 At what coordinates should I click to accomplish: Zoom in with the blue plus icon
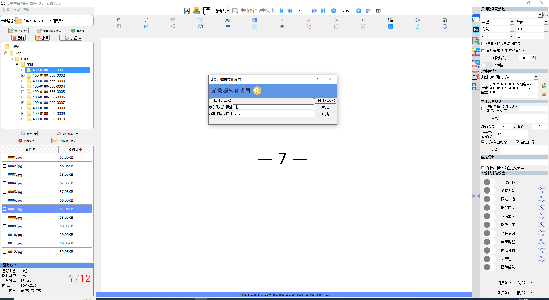tap(359, 11)
